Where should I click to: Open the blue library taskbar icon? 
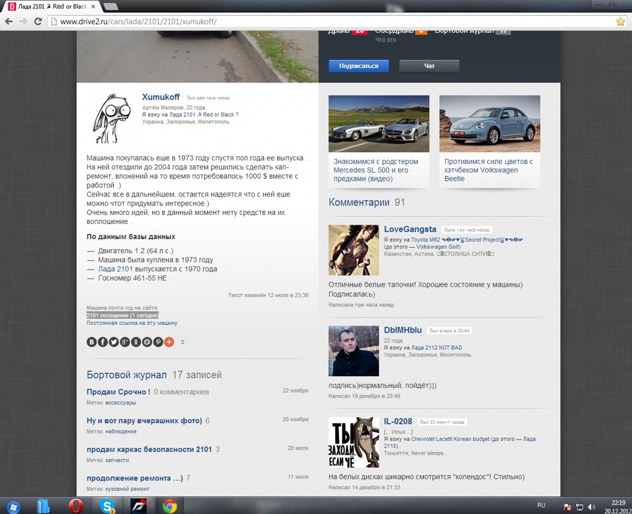coord(43,506)
